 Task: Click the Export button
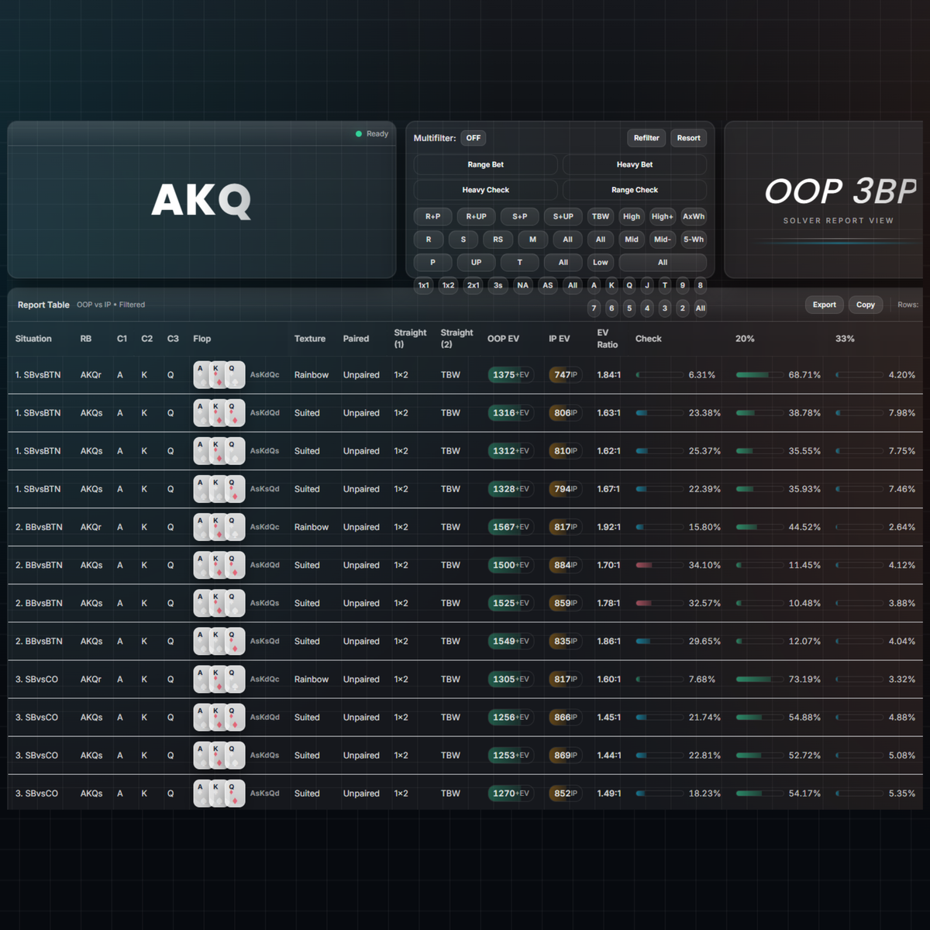825,305
